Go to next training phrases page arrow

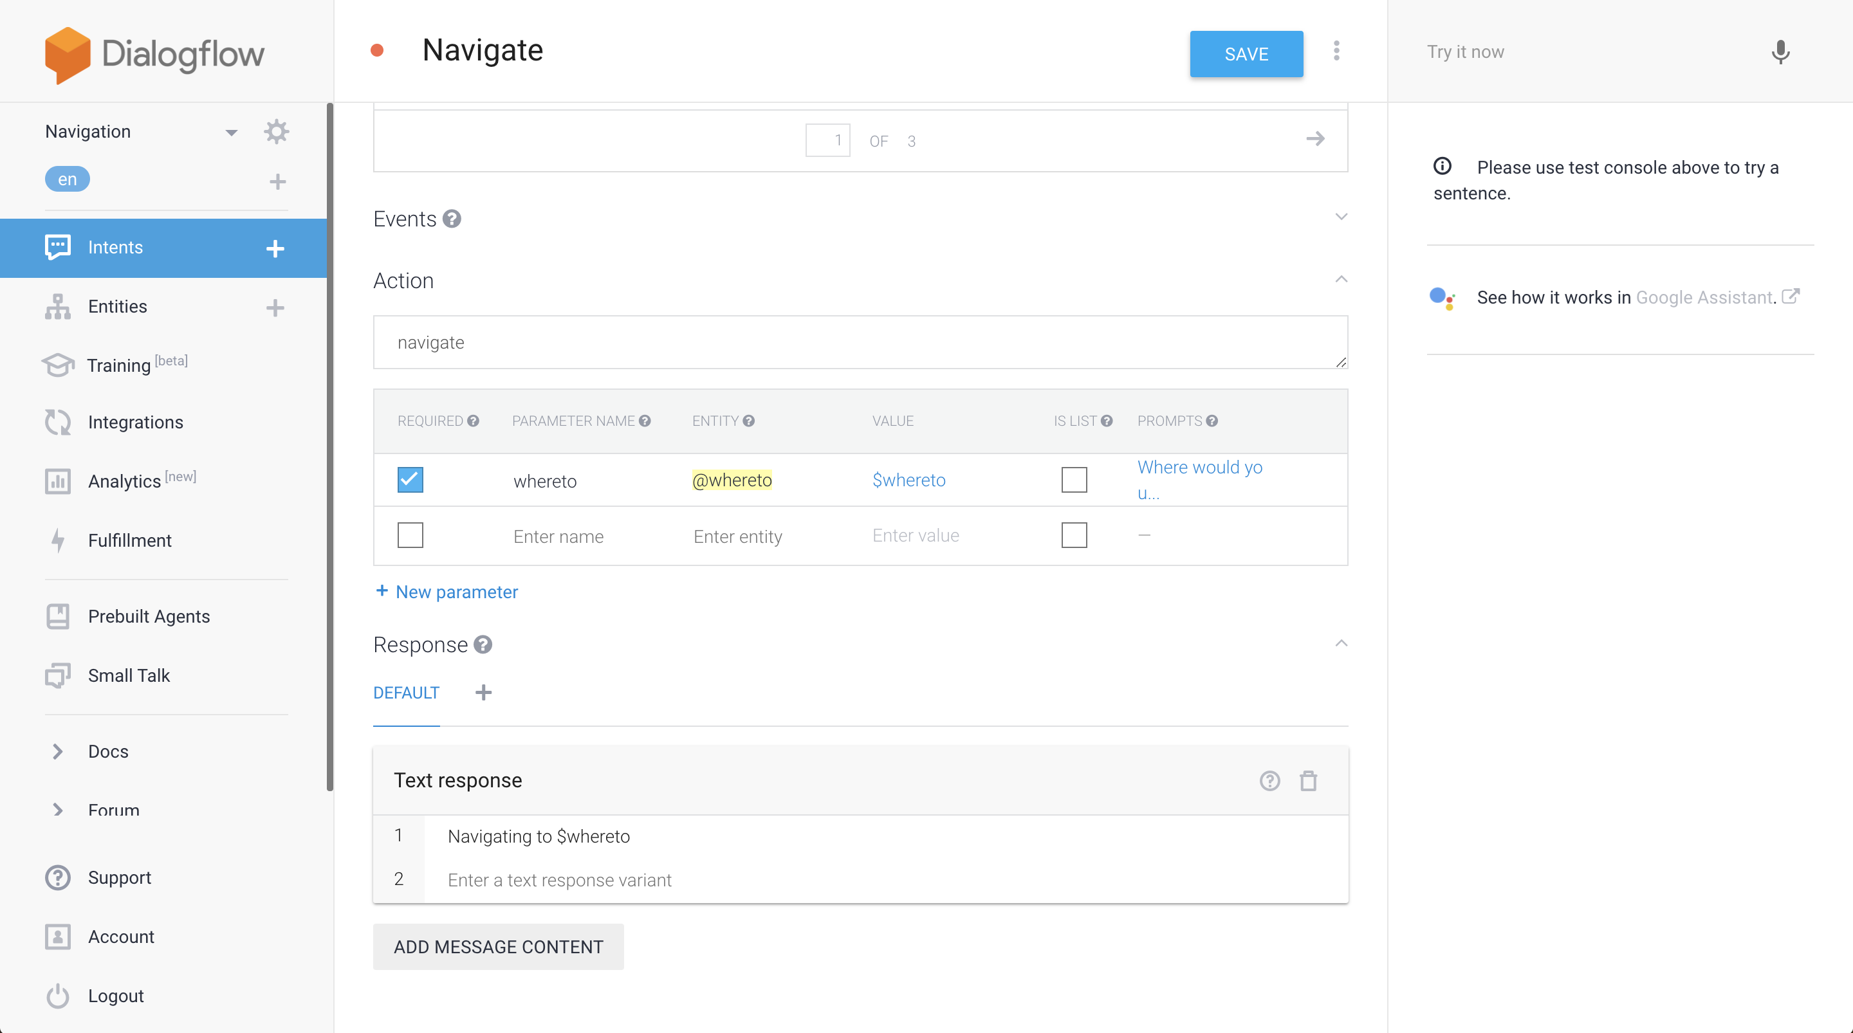tap(1315, 139)
